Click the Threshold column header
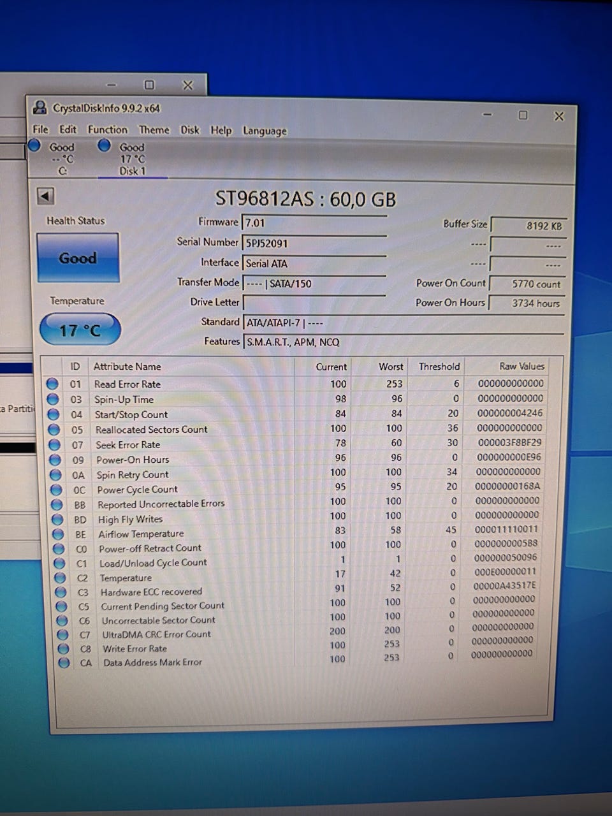The image size is (612, 816). pyautogui.click(x=439, y=367)
